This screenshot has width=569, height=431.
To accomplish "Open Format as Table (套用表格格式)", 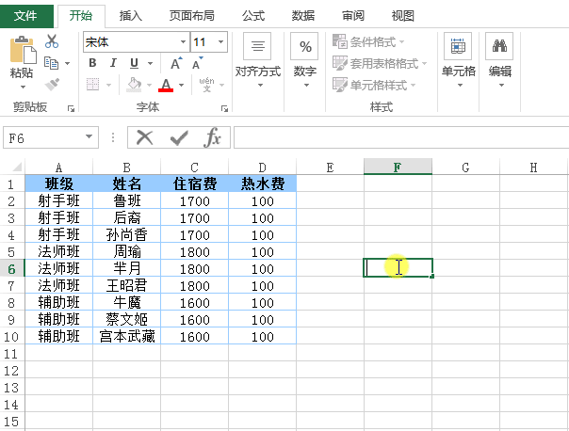I will click(380, 63).
